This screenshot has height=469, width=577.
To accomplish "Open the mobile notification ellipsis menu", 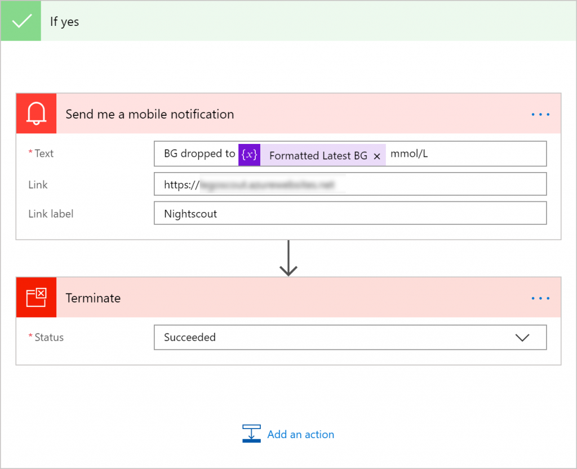I will tap(540, 114).
